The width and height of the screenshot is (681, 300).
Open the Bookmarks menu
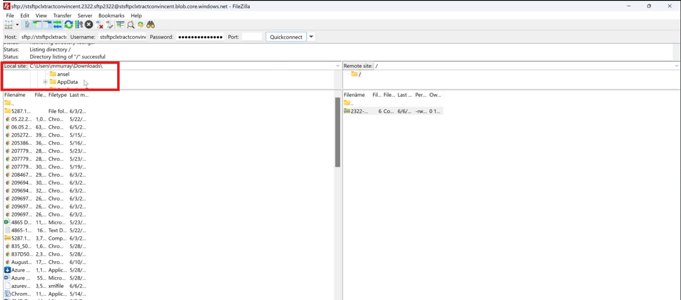tap(111, 16)
